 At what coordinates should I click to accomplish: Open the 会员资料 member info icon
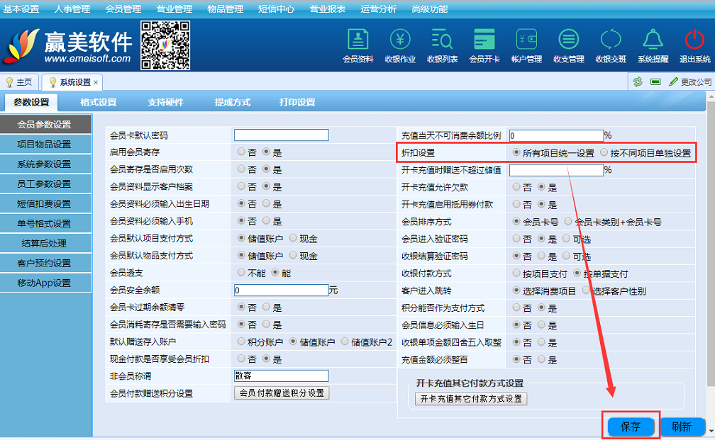357,45
